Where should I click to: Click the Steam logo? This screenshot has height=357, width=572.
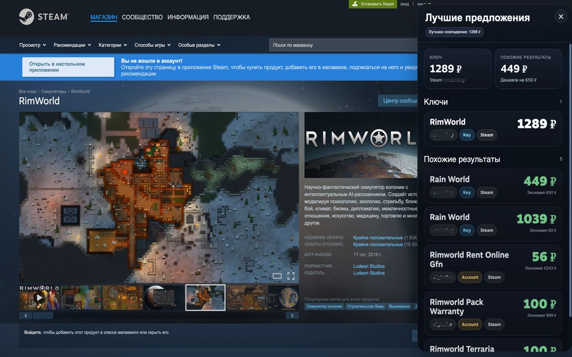pyautogui.click(x=44, y=17)
